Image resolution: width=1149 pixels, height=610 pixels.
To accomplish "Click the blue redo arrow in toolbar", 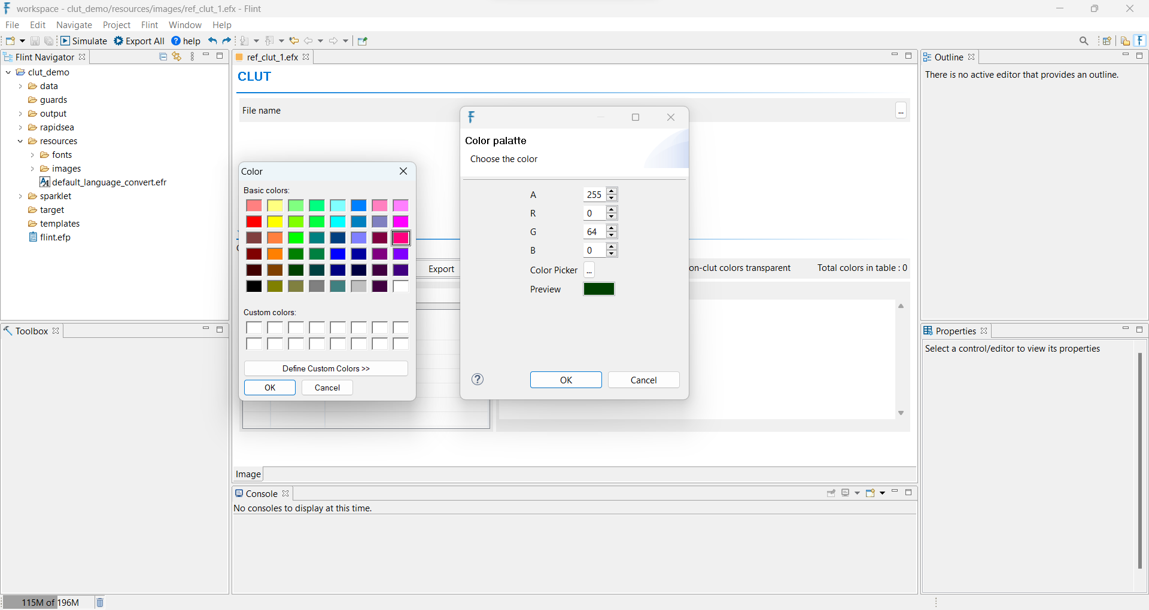I will coord(227,41).
